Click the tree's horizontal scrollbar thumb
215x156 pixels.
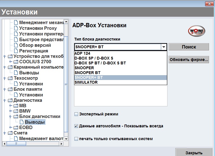tap(16, 144)
